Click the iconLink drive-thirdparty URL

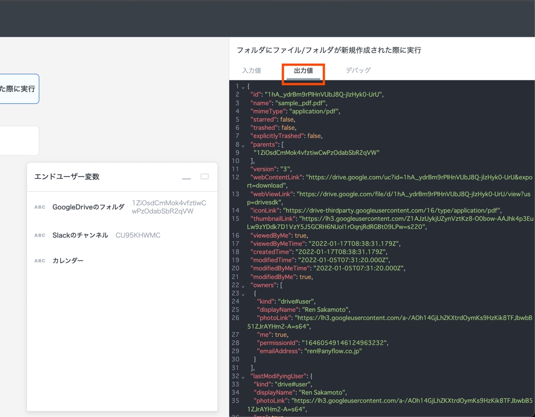point(391,210)
